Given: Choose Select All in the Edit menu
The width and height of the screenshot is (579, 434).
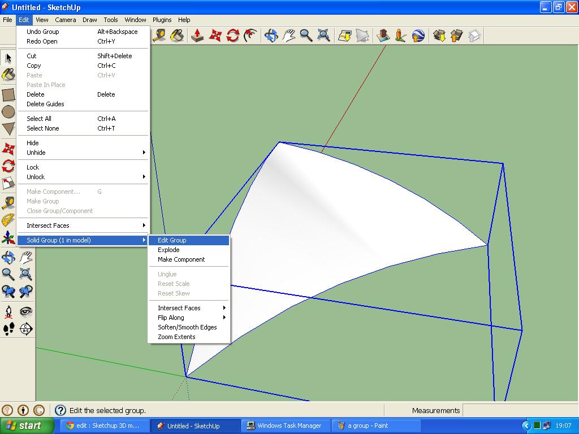Looking at the screenshot, I should tap(39, 119).
